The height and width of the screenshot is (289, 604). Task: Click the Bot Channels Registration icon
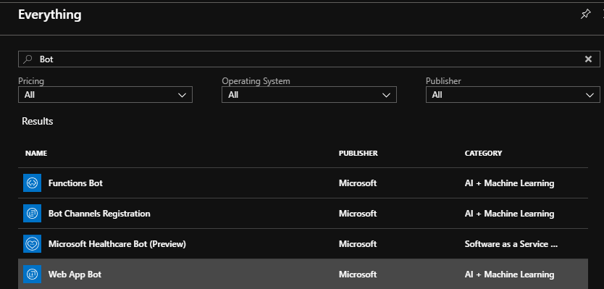tap(32, 214)
